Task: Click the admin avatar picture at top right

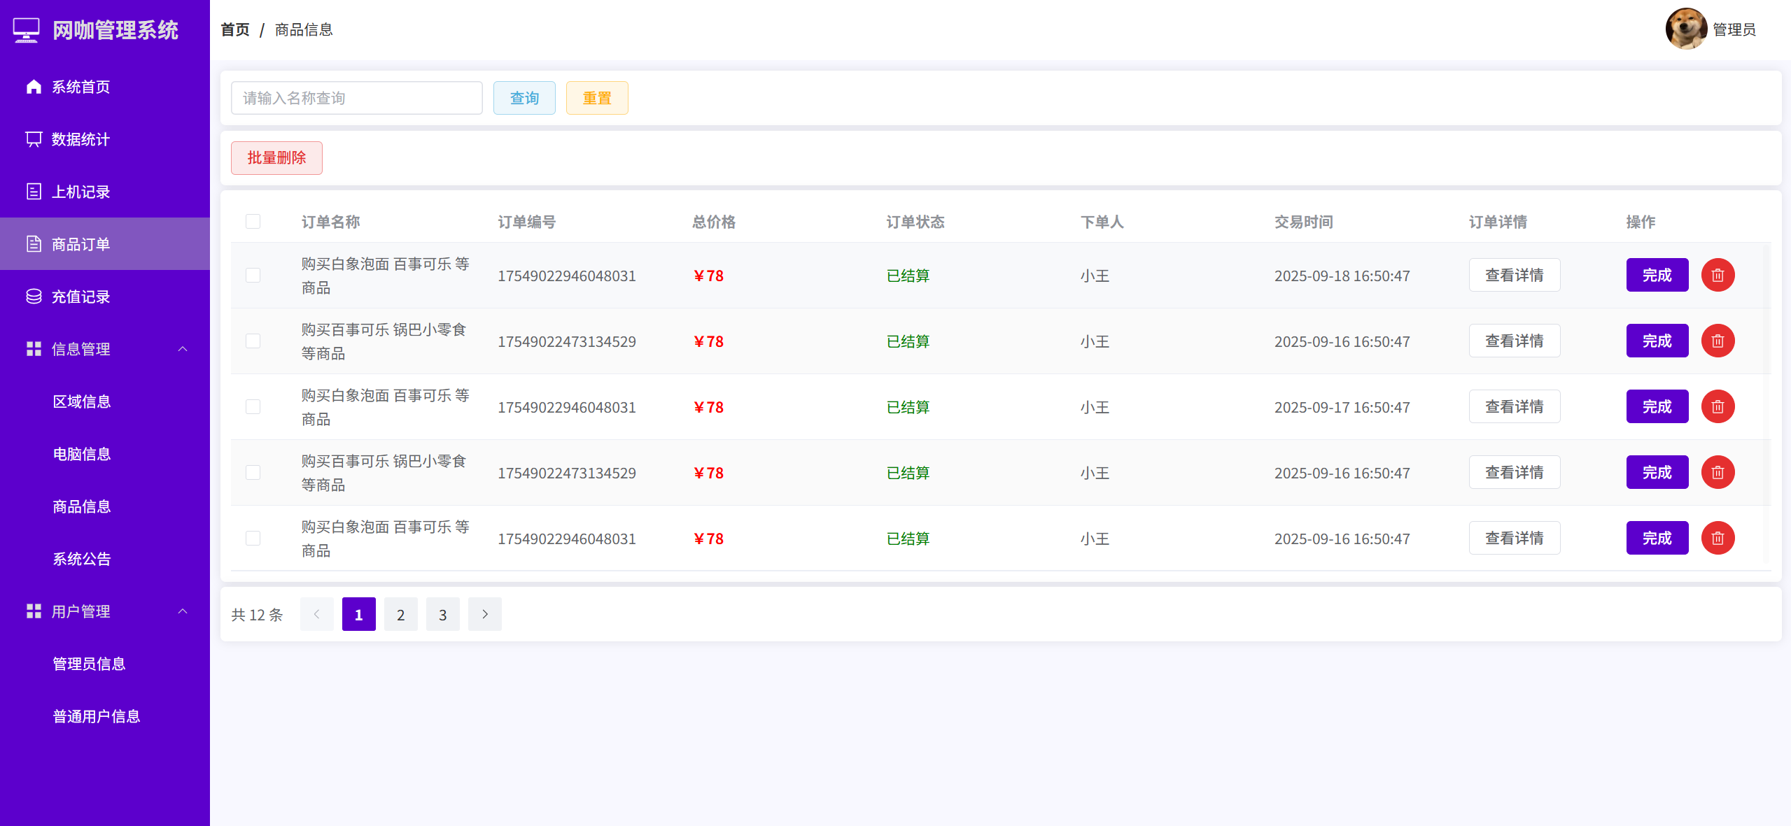Action: point(1685,29)
